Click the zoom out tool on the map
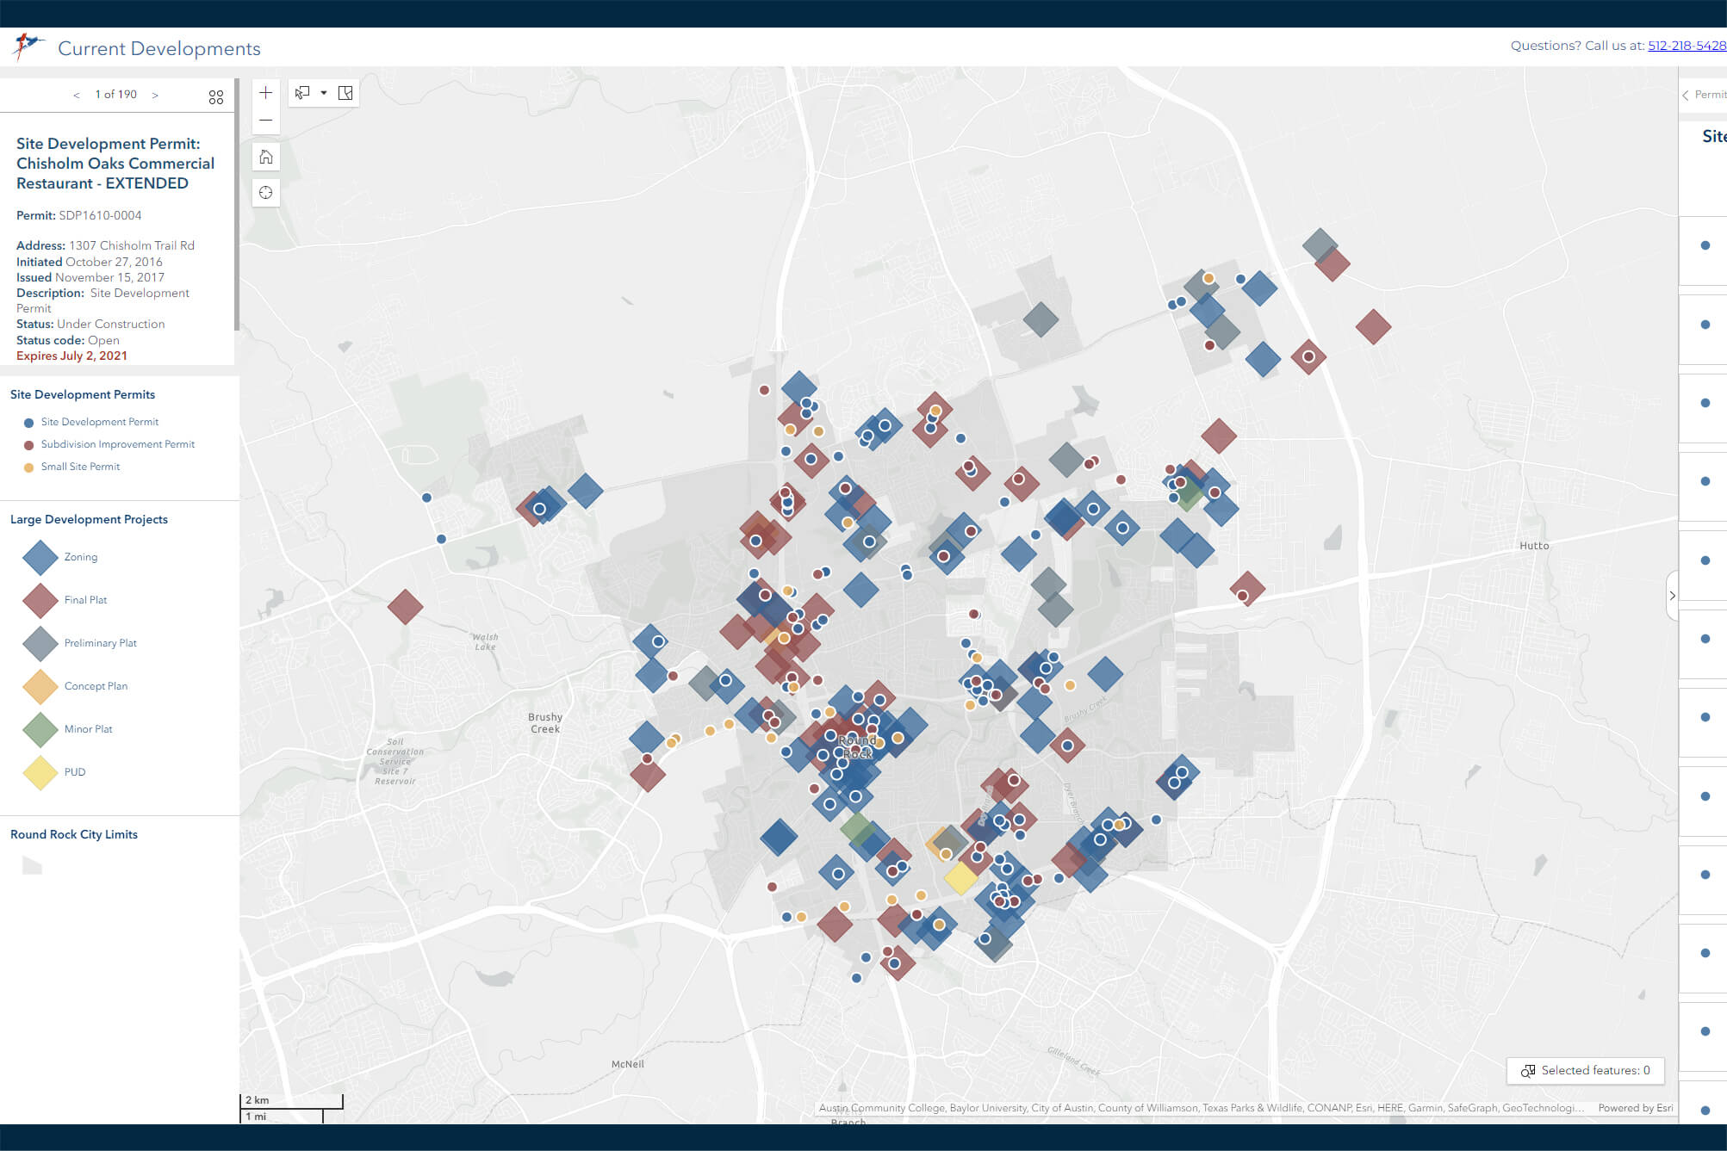 click(x=266, y=121)
